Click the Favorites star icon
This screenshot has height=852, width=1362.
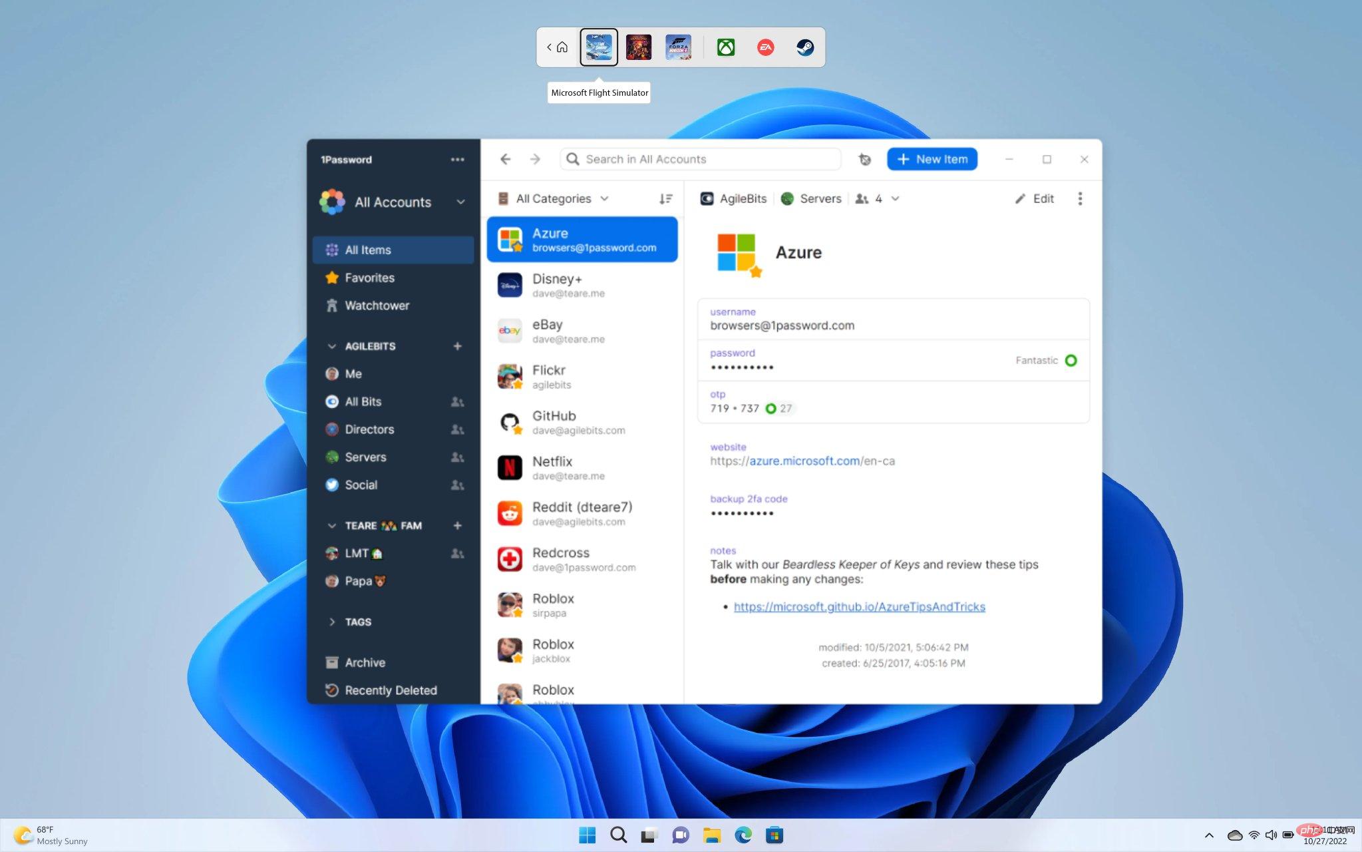tap(333, 278)
